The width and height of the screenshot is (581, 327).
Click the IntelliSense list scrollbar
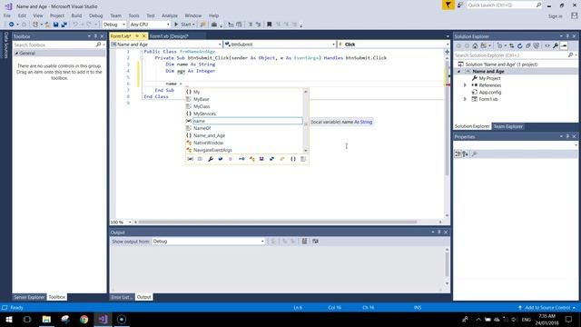306,121
